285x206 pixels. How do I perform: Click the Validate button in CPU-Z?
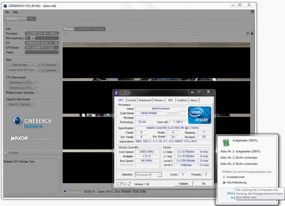183,184
